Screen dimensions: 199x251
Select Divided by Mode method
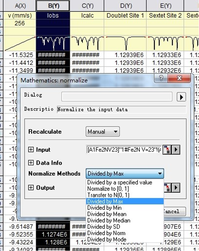click(107, 239)
